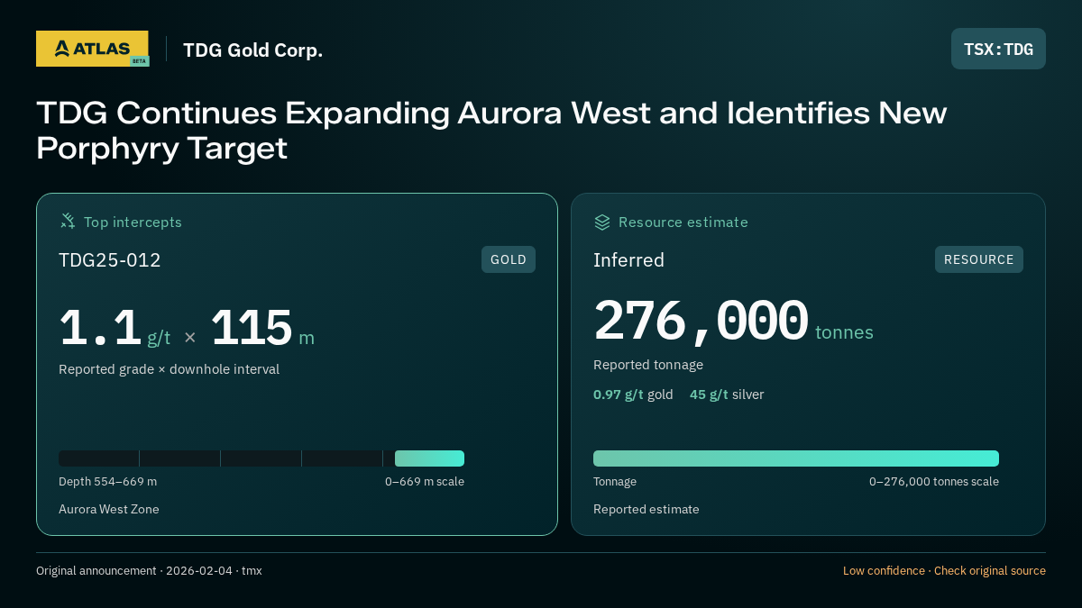Select the TSX:TDG ticker badge
Screen dimensions: 1082x608
998,49
